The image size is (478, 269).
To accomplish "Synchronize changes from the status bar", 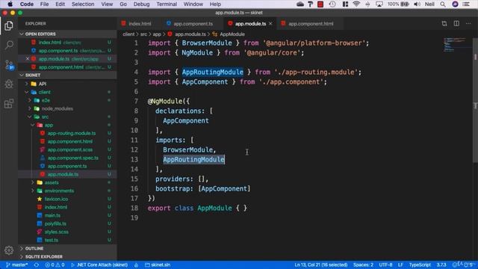I will (x=37, y=265).
